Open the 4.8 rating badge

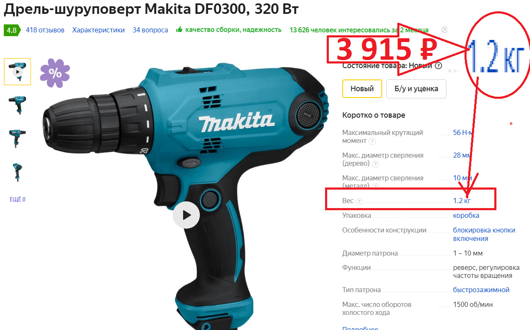coord(11,30)
